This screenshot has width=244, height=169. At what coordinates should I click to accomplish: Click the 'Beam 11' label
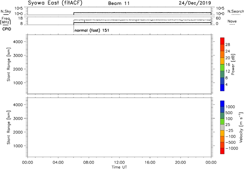click(x=119, y=3)
